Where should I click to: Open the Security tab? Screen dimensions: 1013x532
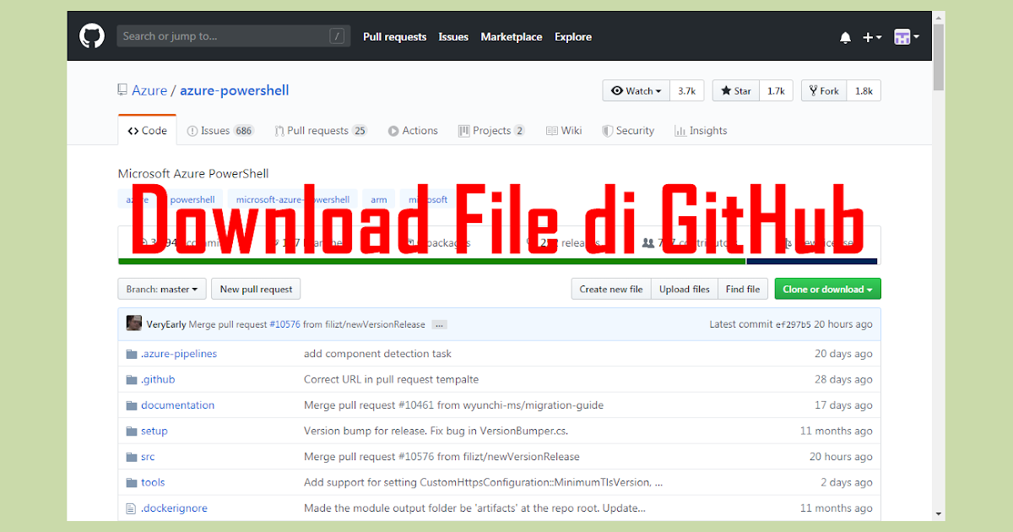click(628, 131)
